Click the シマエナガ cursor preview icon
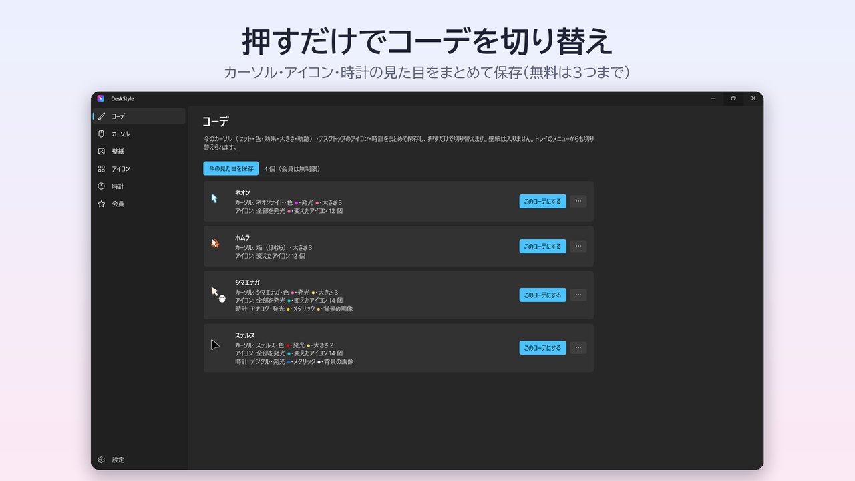 coord(218,294)
